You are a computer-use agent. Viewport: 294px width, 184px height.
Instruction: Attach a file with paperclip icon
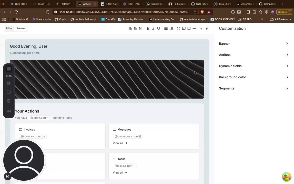click(x=207, y=28)
